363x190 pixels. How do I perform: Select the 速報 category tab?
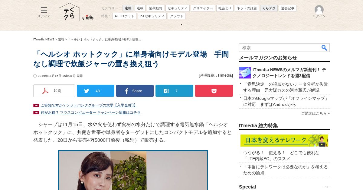[128, 8]
